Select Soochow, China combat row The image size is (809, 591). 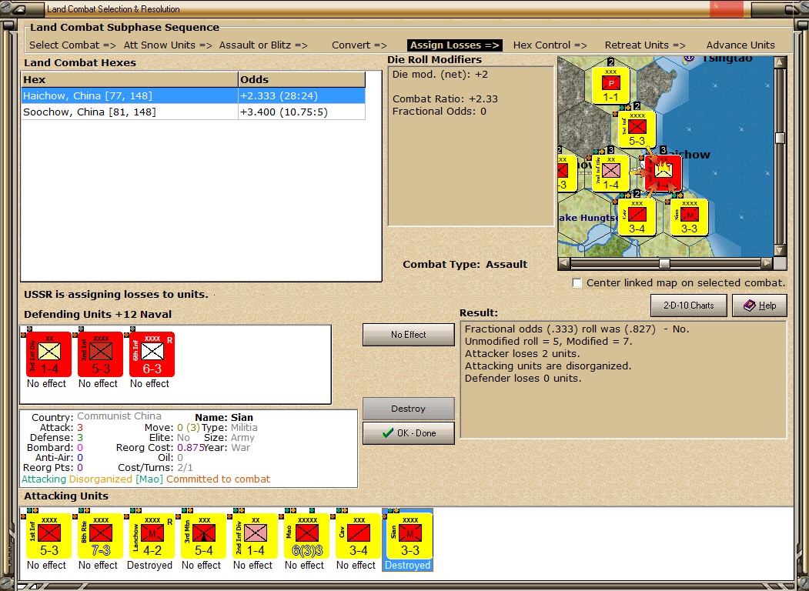point(193,112)
